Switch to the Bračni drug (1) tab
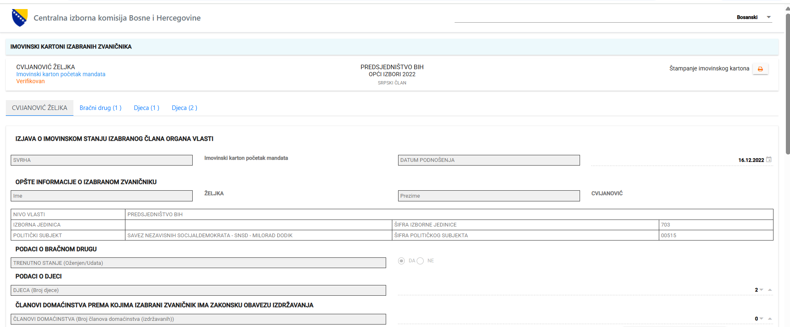Image resolution: width=790 pixels, height=327 pixels. pyautogui.click(x=100, y=108)
